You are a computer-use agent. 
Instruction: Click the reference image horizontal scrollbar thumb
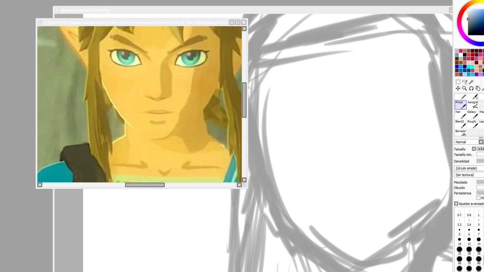point(145,185)
